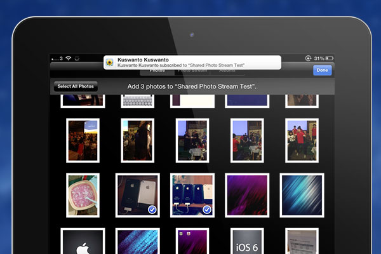The height and width of the screenshot is (254, 381).
Task: Tap the battery indicator icon
Action: 330,58
